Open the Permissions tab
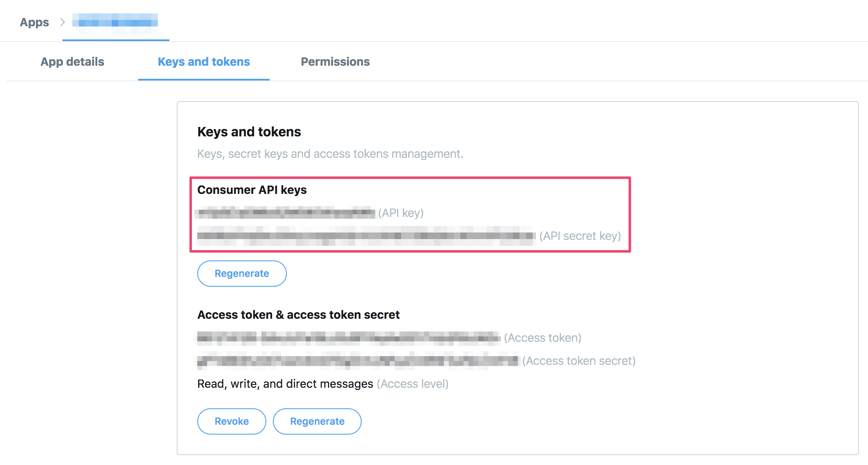Viewport: 868px width, 465px height. (335, 62)
